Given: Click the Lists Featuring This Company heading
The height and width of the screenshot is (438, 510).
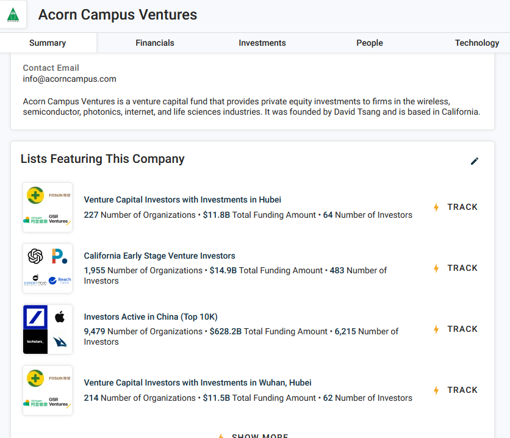Looking at the screenshot, I should [x=102, y=159].
